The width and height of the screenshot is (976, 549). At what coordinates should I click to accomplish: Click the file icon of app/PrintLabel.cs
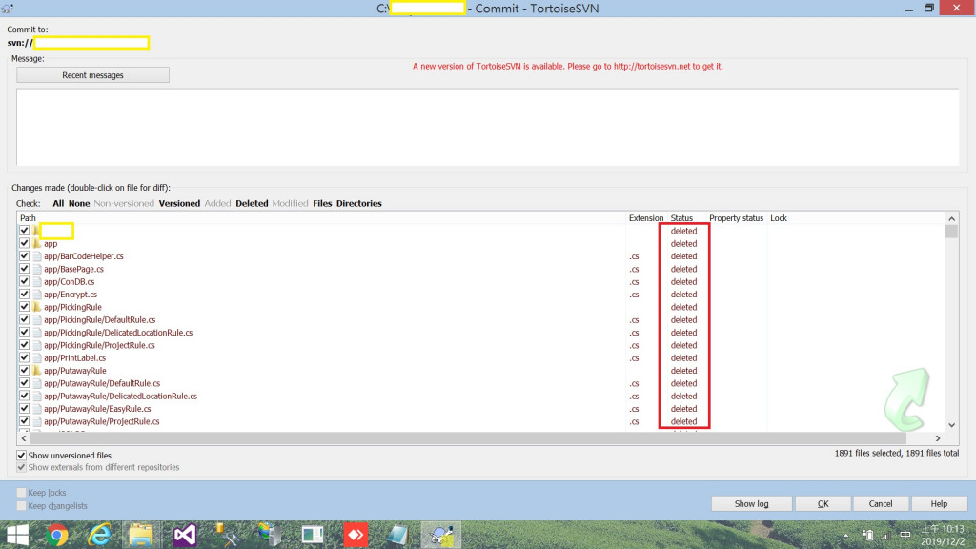(x=37, y=358)
